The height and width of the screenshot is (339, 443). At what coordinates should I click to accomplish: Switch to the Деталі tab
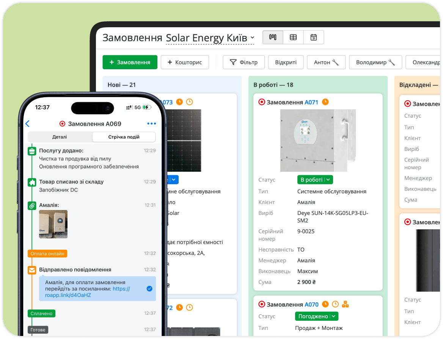pos(60,137)
